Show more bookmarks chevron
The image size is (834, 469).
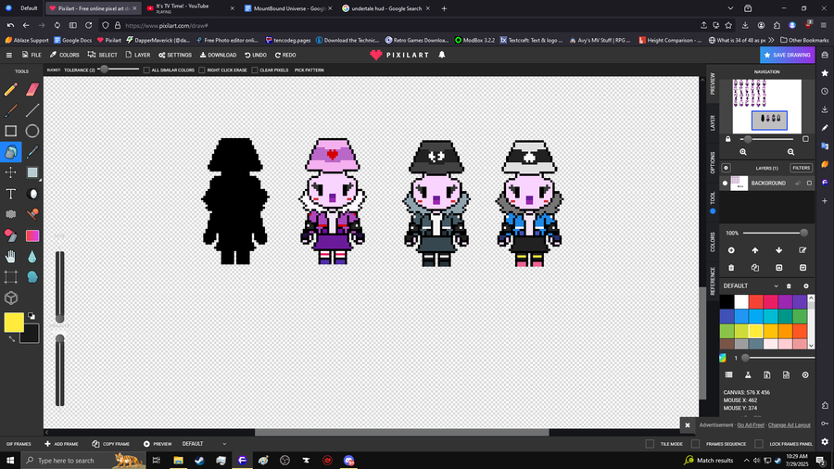click(x=771, y=40)
